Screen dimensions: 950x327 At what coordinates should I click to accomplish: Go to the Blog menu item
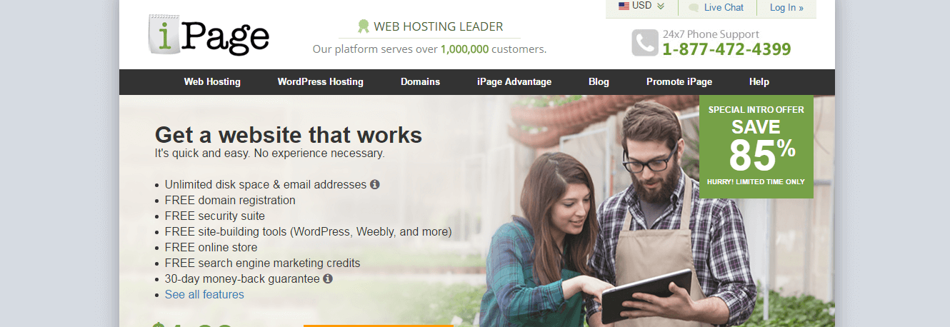(599, 81)
